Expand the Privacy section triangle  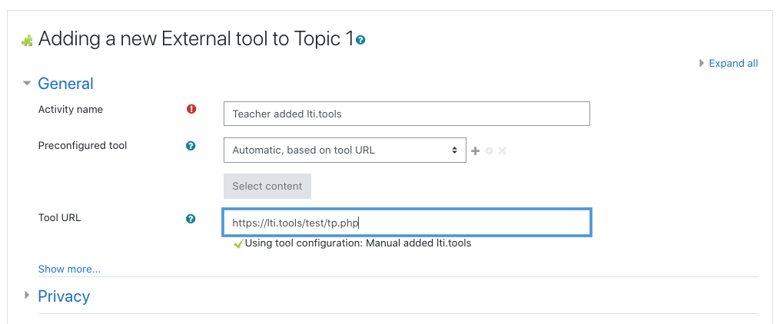pos(27,296)
